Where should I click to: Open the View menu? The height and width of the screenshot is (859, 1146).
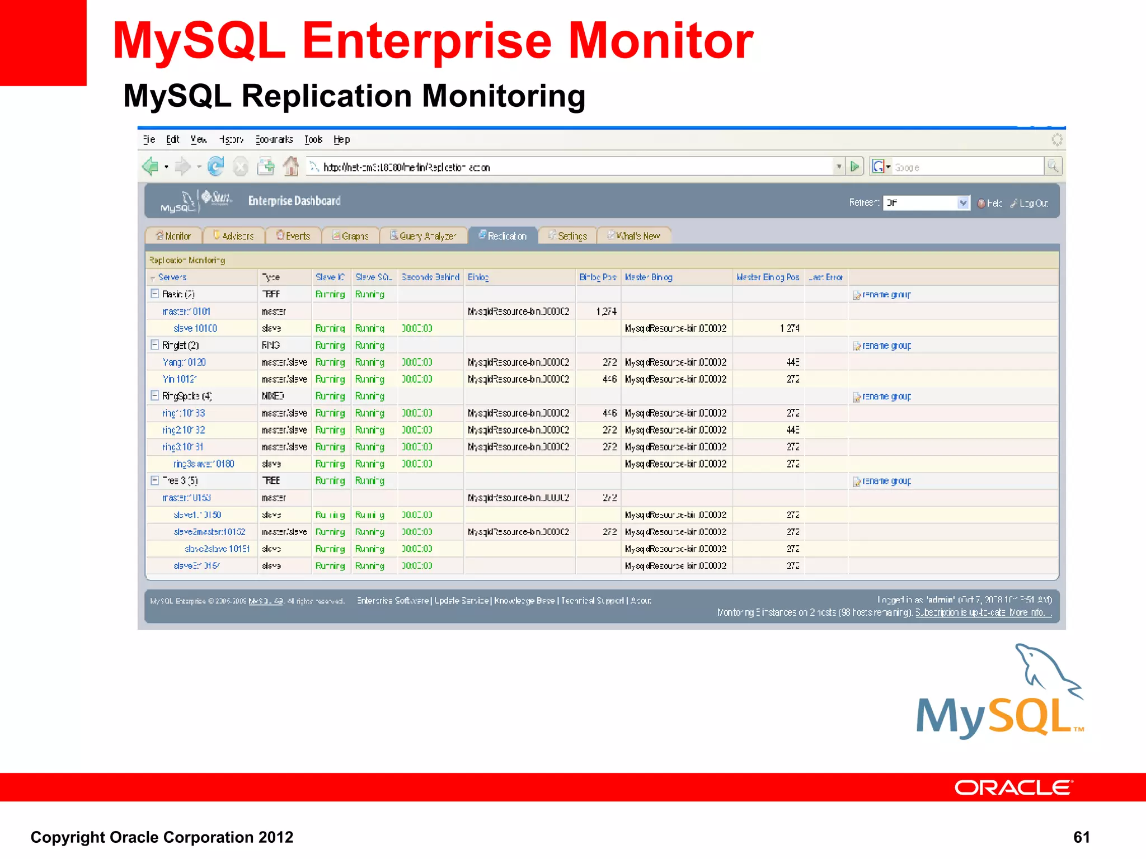tap(198, 140)
